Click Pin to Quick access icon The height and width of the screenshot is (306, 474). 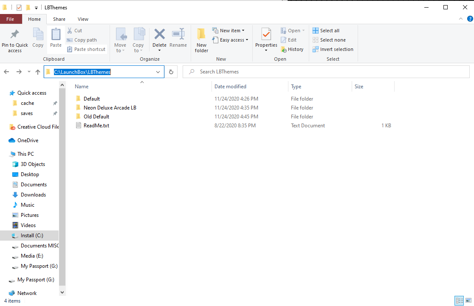14,34
